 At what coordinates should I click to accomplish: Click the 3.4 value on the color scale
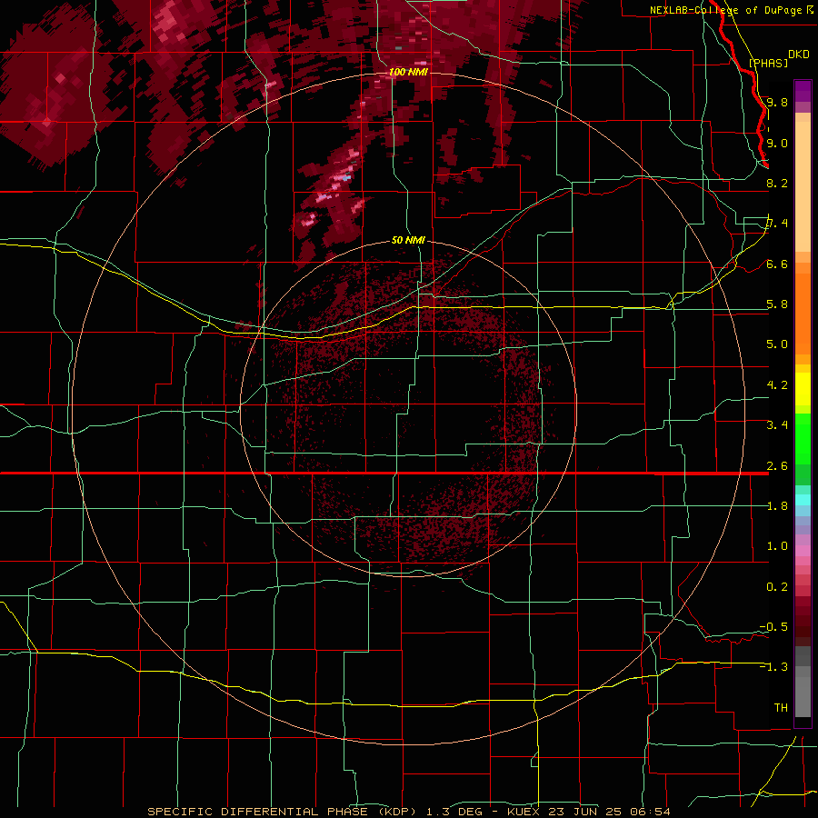click(x=777, y=425)
